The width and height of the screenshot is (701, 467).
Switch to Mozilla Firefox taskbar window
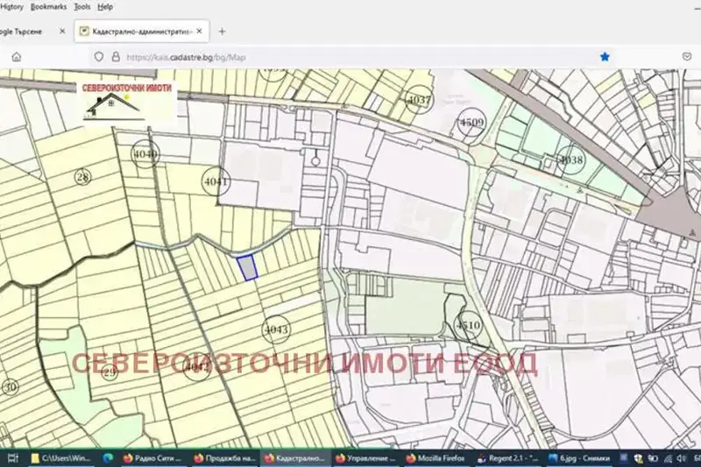(x=436, y=458)
